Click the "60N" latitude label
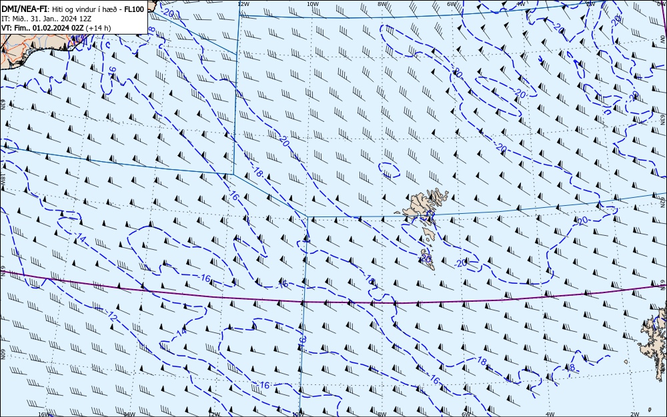Screen dimensions: 667x417 [x=3, y=354]
